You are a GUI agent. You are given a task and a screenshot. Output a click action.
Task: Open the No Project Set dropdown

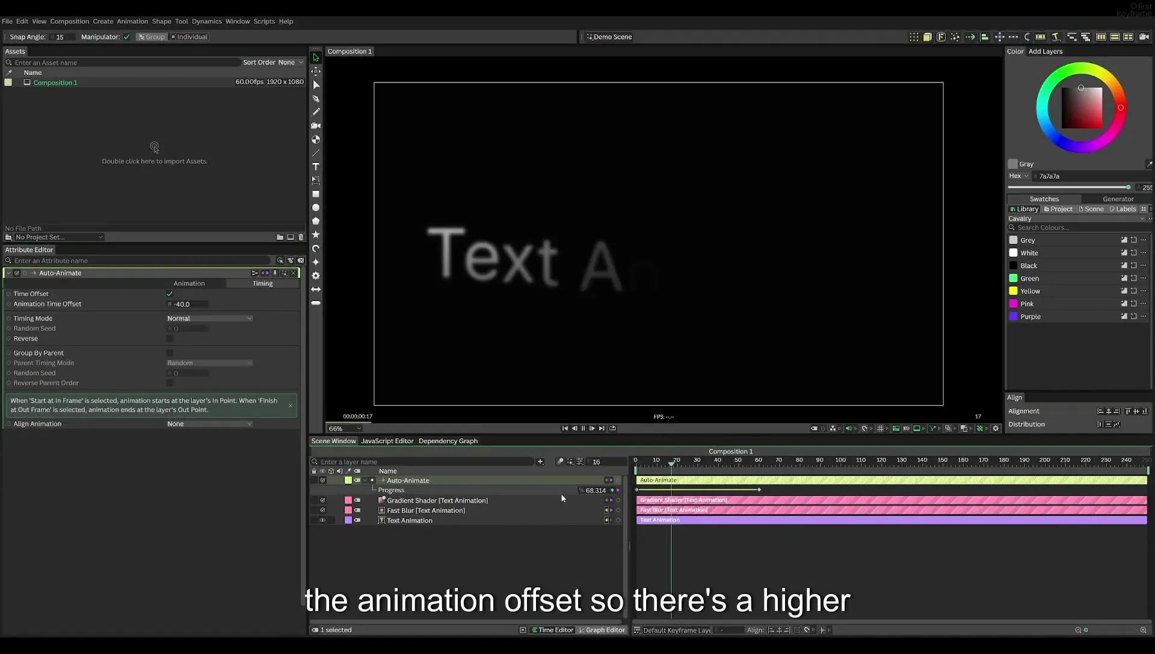click(x=58, y=237)
